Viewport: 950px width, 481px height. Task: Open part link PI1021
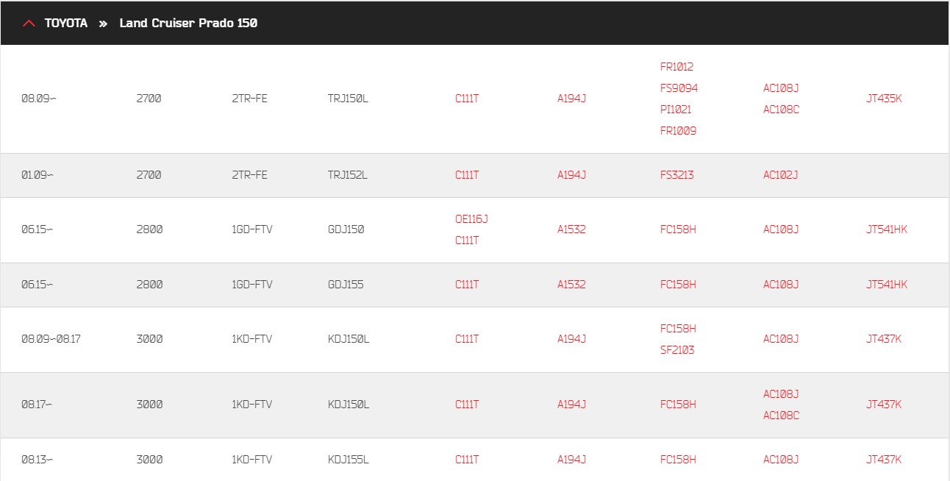click(x=676, y=109)
